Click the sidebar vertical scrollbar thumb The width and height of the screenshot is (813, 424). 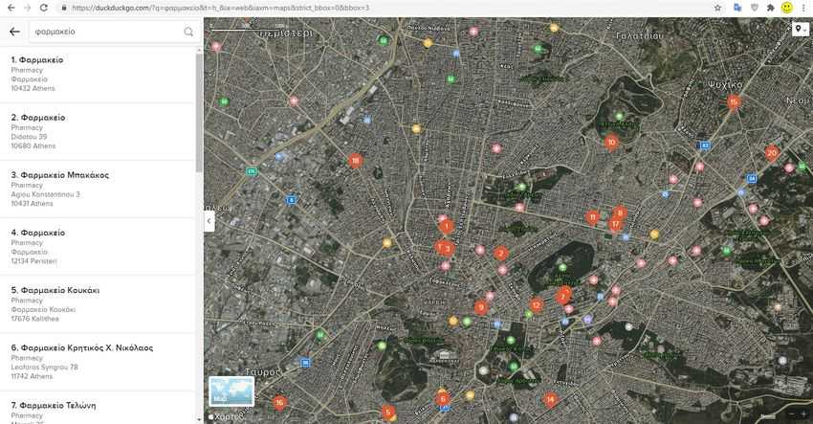click(x=199, y=113)
